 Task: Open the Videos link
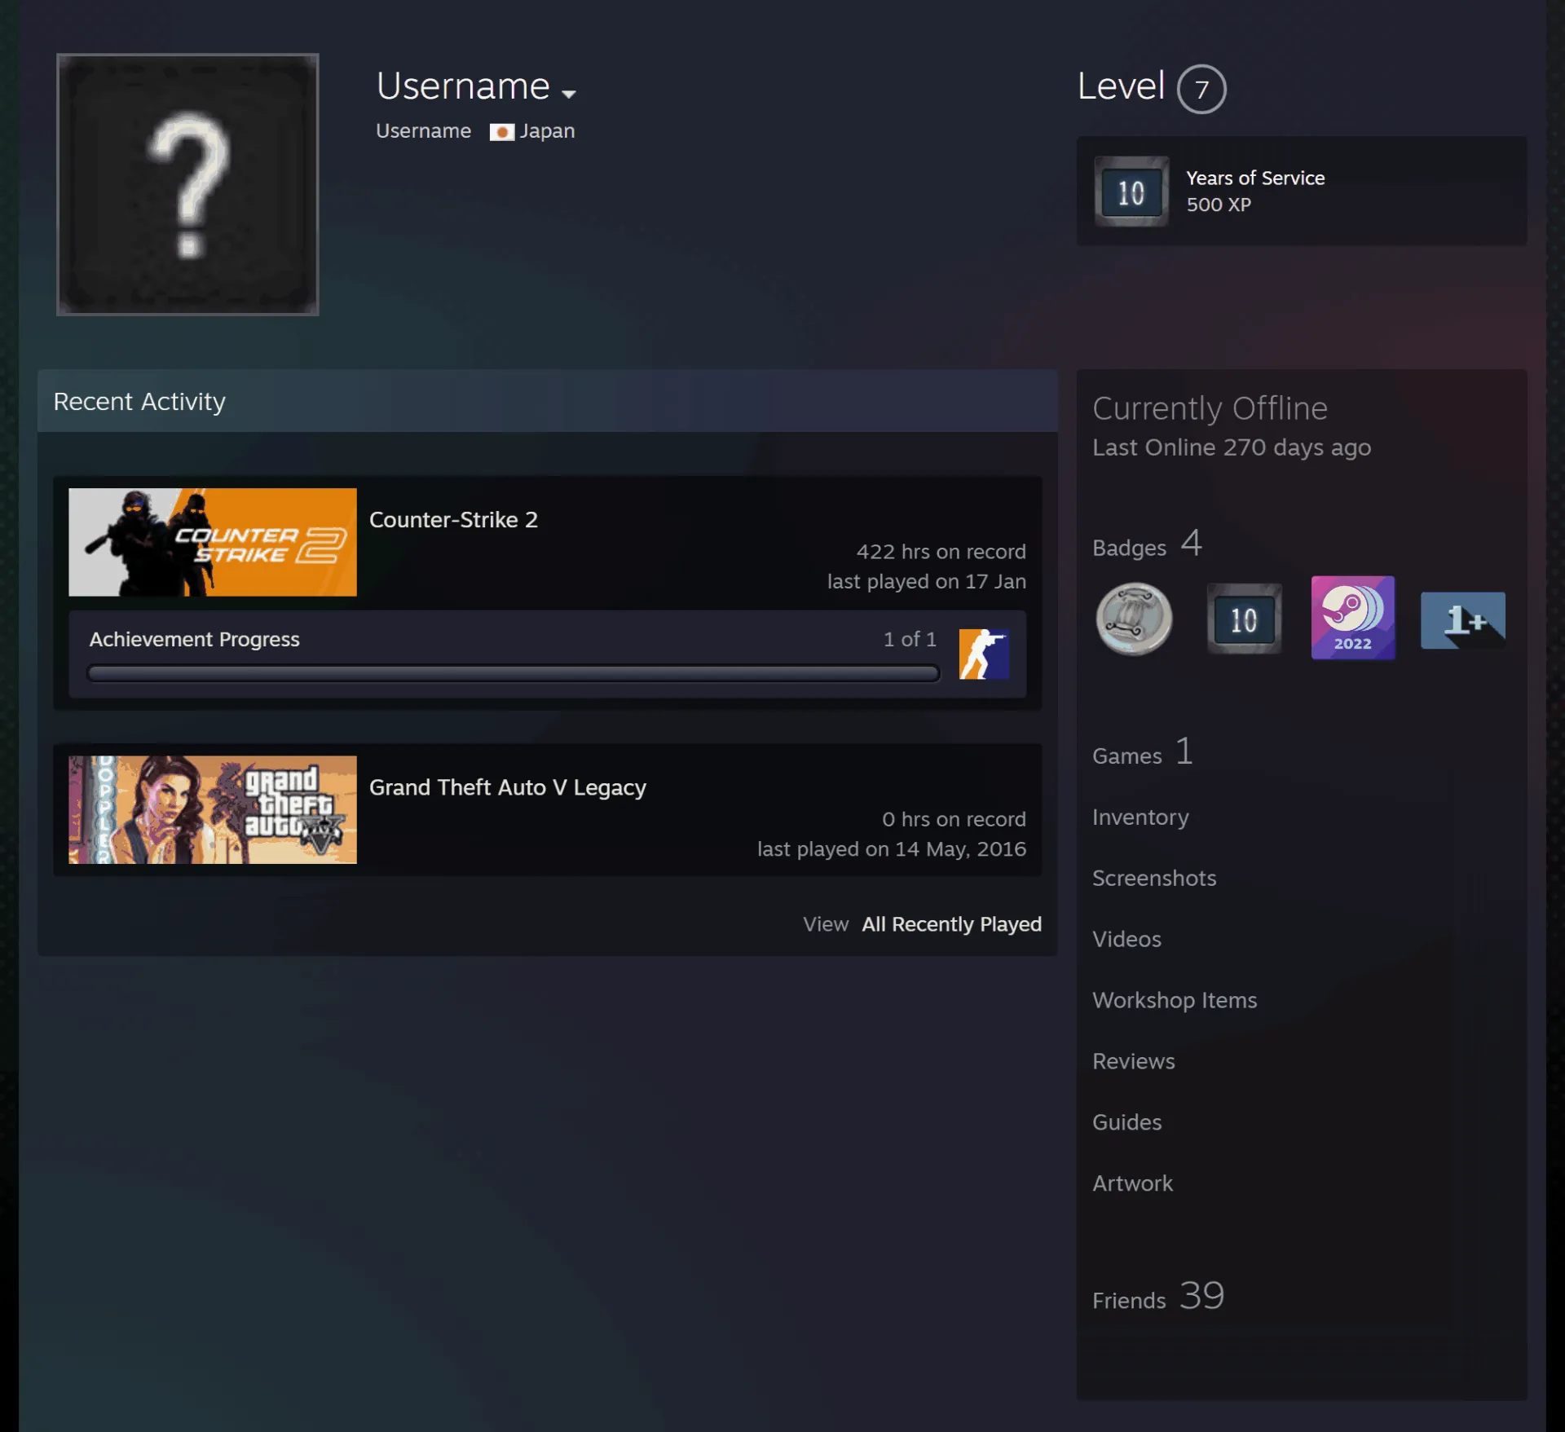pyautogui.click(x=1126, y=939)
